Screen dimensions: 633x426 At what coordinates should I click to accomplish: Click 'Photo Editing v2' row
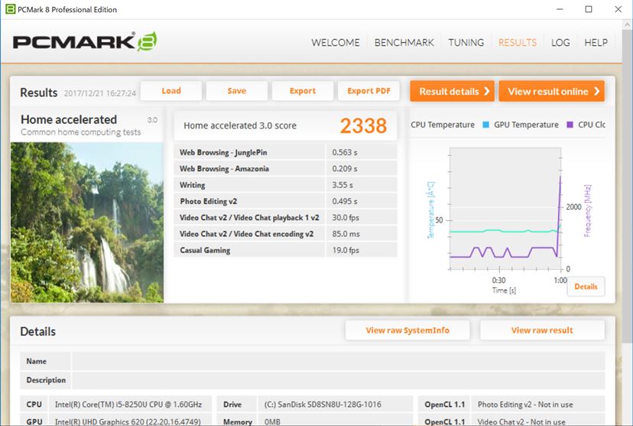tap(285, 201)
